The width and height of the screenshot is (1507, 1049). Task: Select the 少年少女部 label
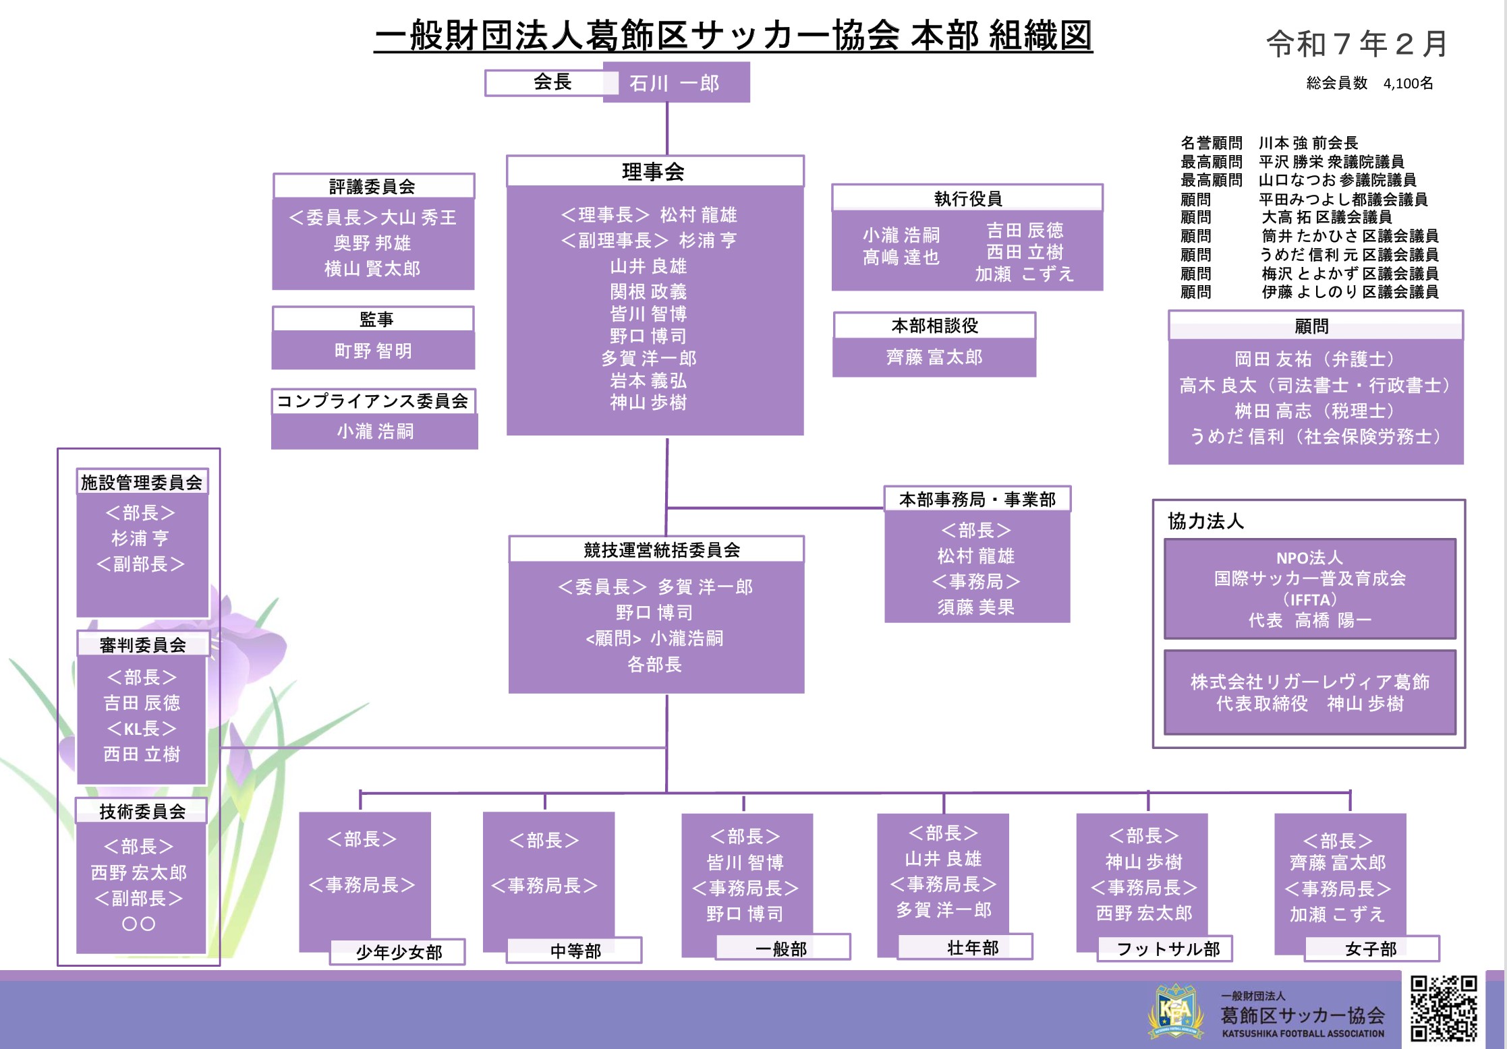[398, 952]
